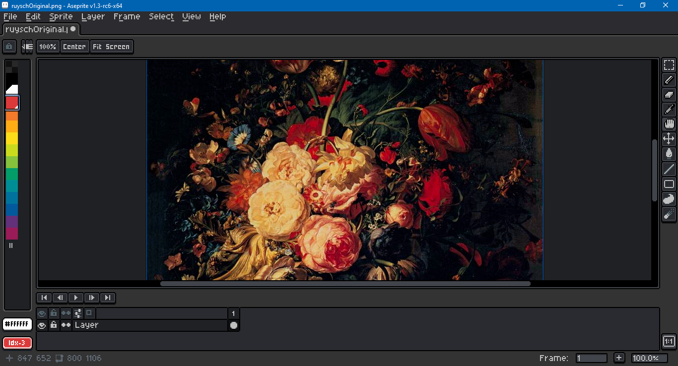
Task: Select the Move tool
Action: 669,139
